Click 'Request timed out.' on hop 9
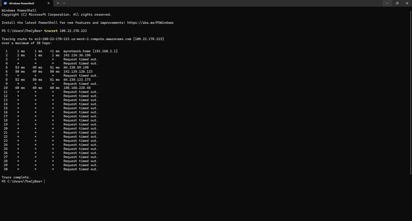 point(81,84)
